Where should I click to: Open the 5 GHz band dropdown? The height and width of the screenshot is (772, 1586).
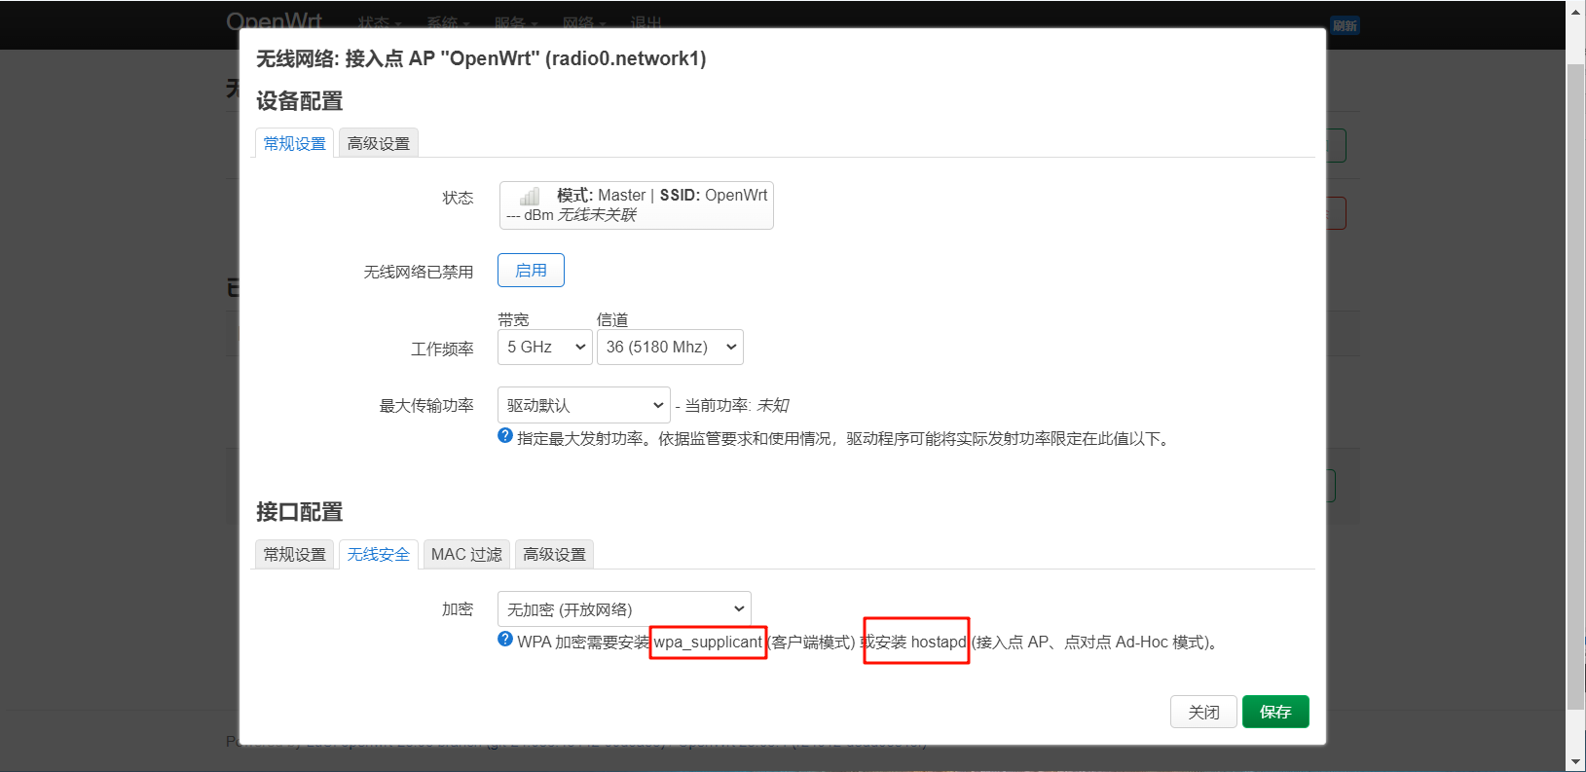tap(544, 348)
